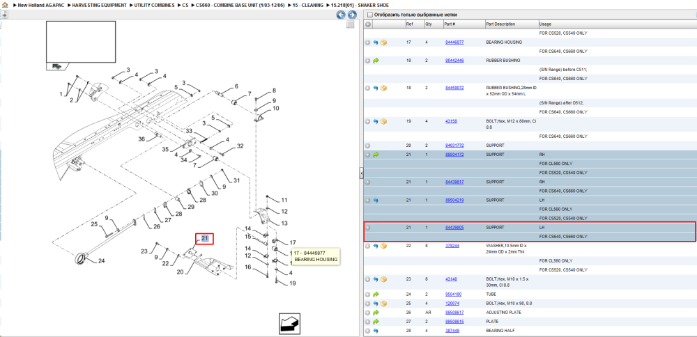Image resolution: width=697 pixels, height=337 pixels.
Task: Enable 'Отобразить только выбранные метки' checkbox
Action: pos(370,15)
